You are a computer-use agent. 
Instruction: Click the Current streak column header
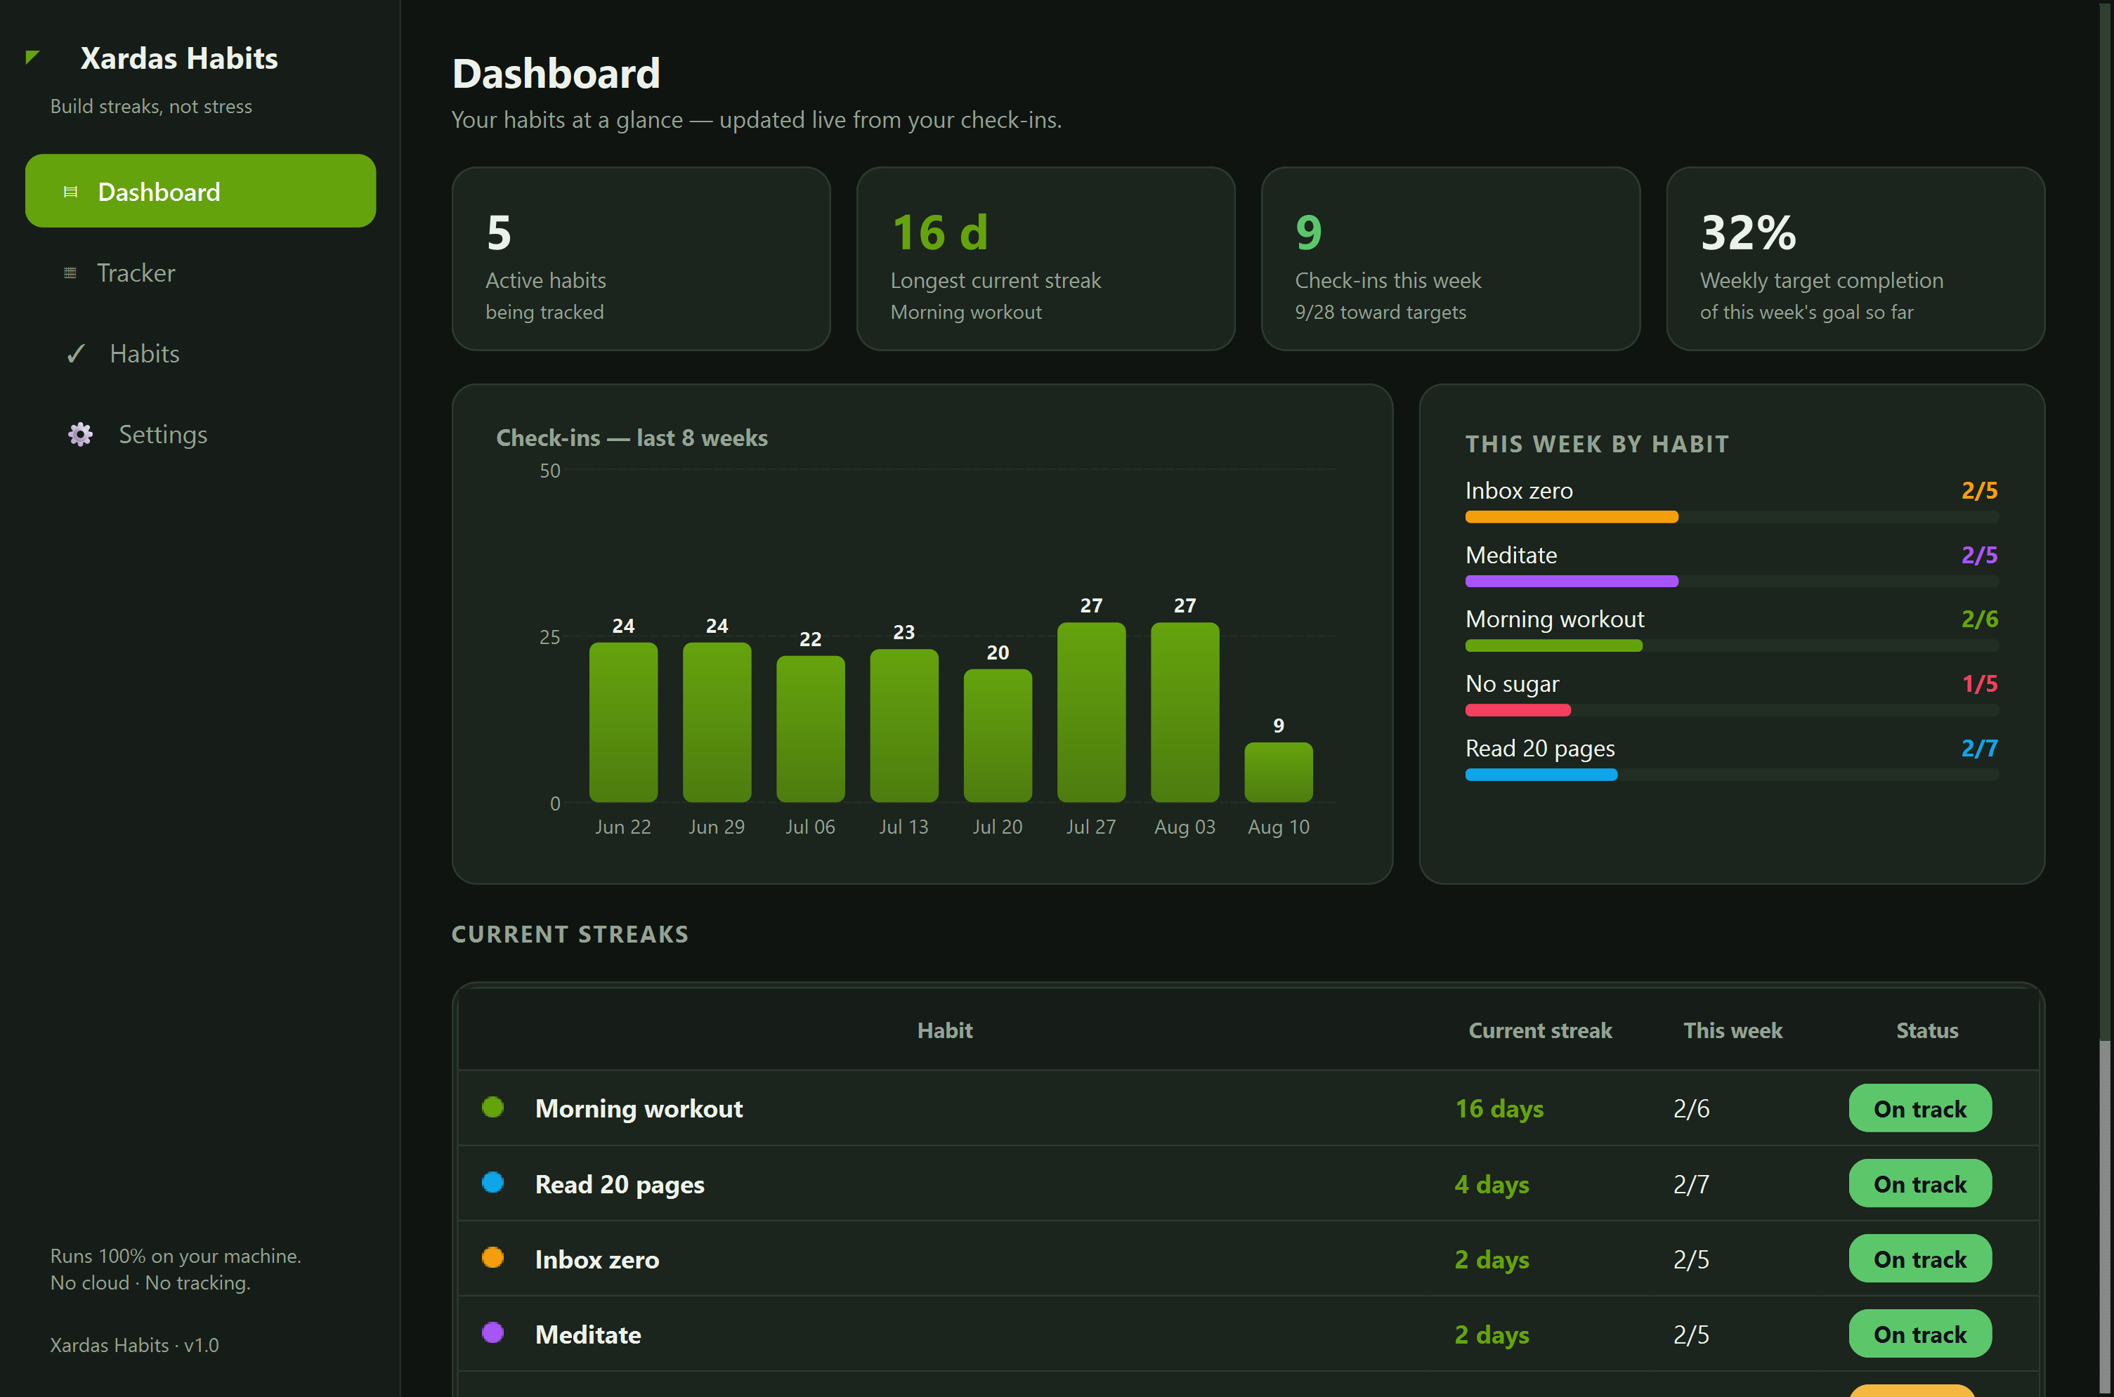pyautogui.click(x=1540, y=1031)
